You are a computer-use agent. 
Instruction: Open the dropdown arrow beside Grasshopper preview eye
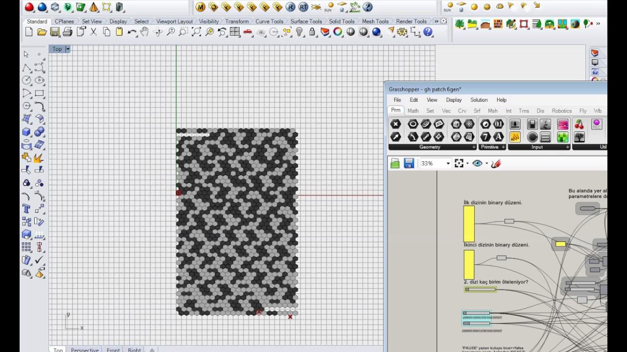click(x=486, y=163)
